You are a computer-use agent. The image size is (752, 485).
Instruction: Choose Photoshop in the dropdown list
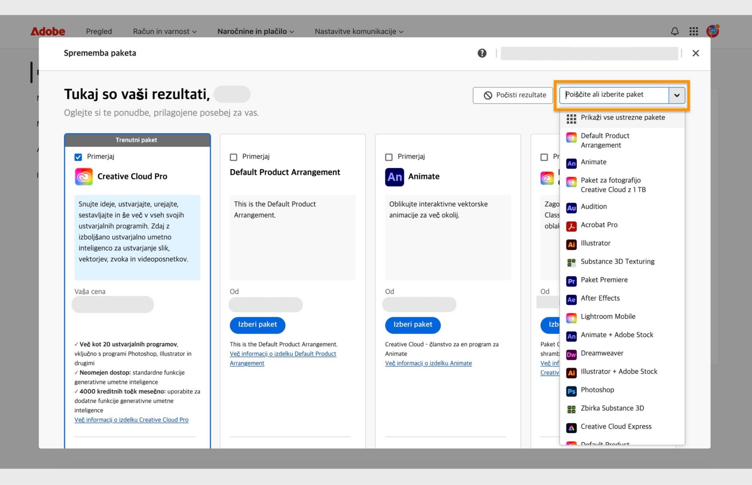pos(597,390)
